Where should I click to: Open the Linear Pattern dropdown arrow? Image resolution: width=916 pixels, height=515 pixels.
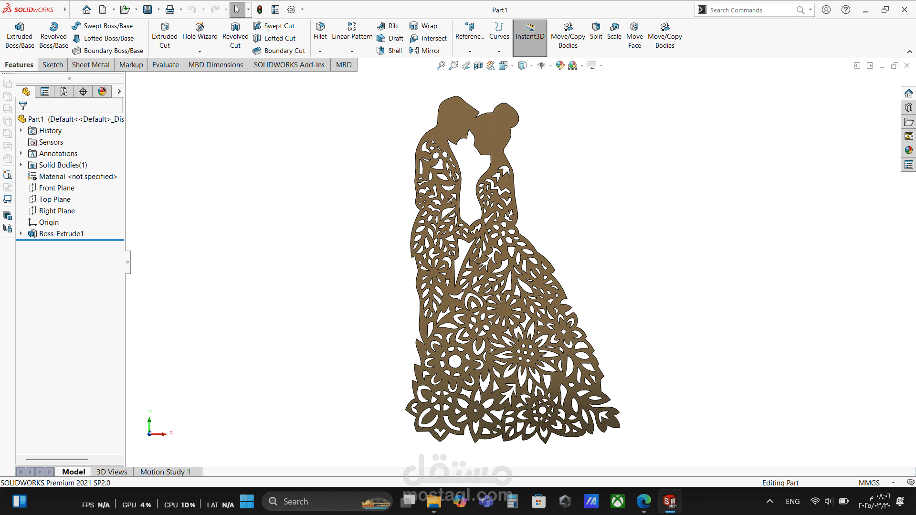(352, 52)
